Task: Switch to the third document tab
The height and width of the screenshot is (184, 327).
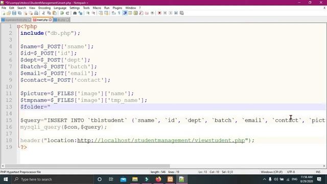Action: coord(61,20)
